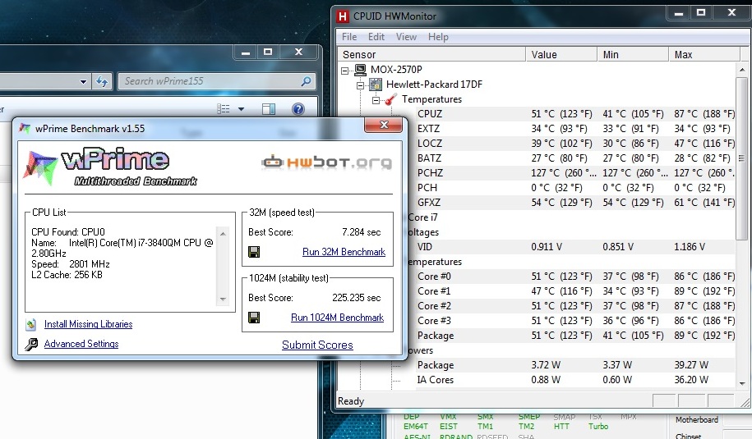Click the Submit Scores link

click(x=317, y=345)
